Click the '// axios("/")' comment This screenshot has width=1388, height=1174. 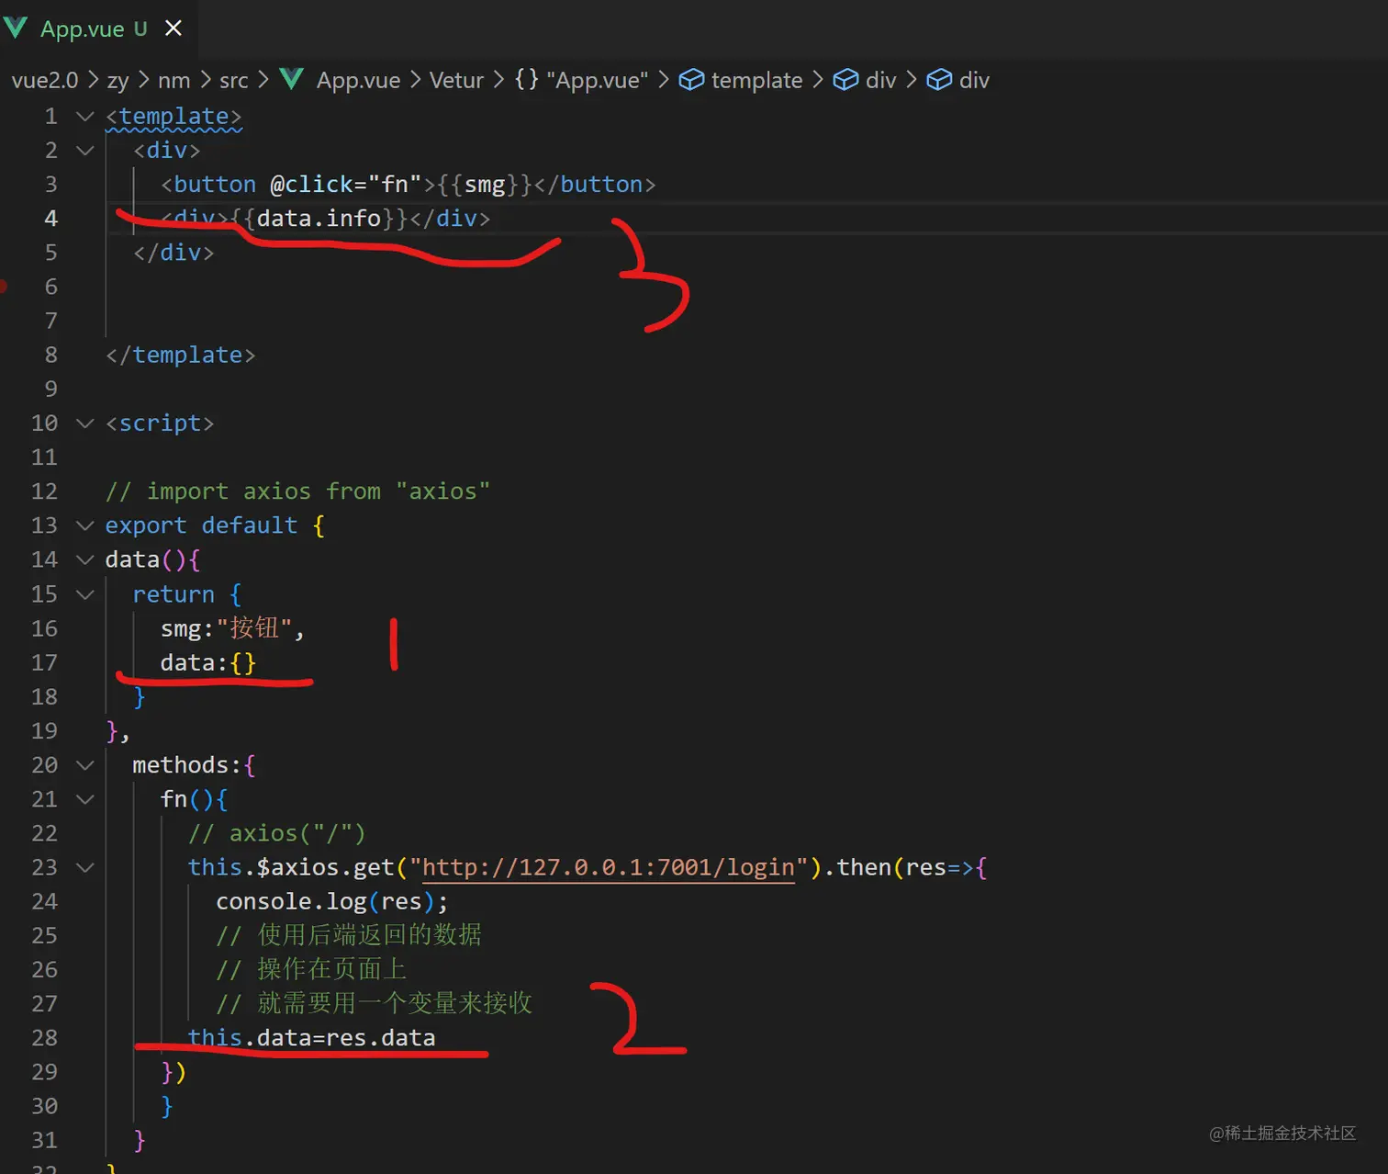click(277, 833)
